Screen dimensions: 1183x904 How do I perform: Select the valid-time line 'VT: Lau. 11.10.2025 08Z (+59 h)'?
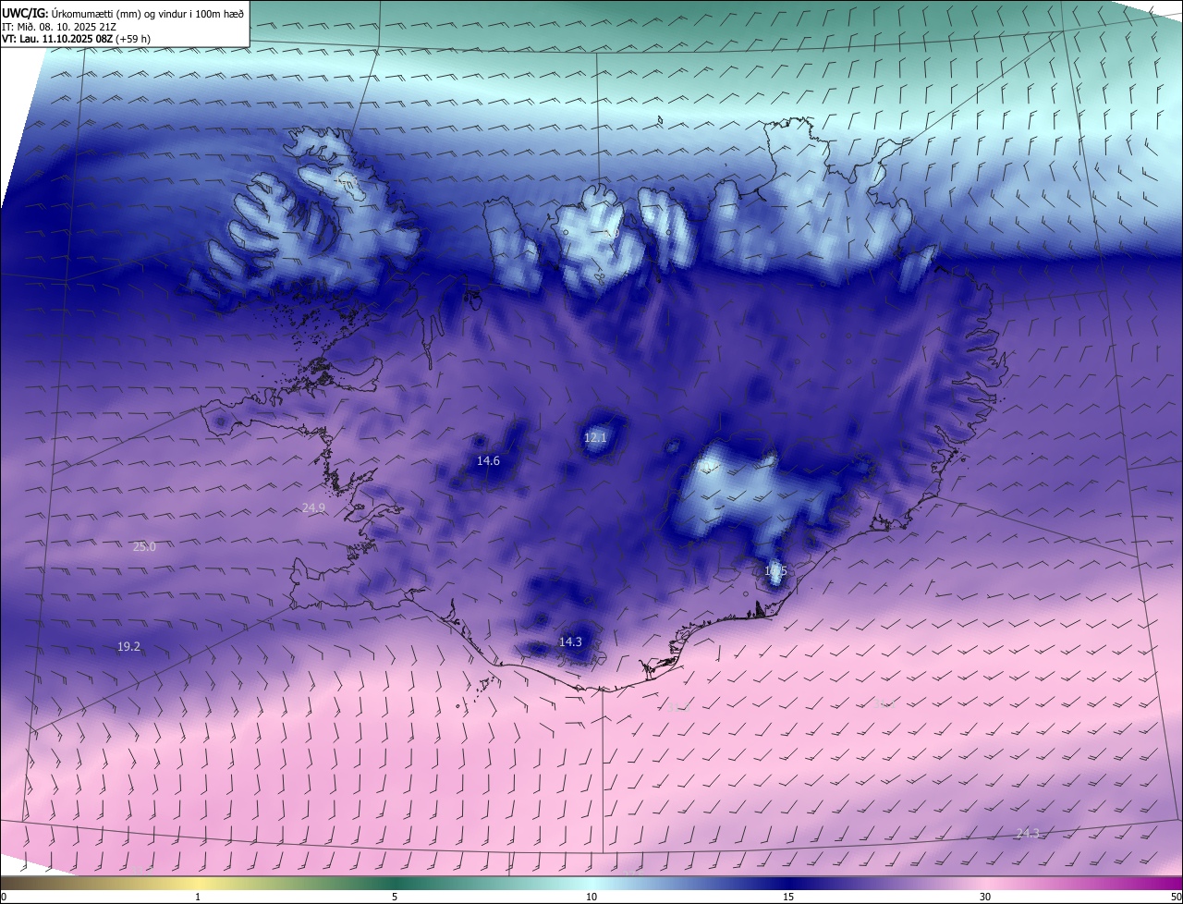77,39
